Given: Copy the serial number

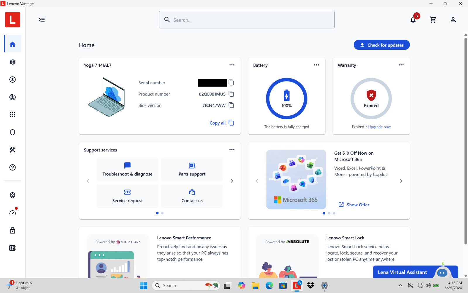Looking at the screenshot, I should click(x=231, y=83).
